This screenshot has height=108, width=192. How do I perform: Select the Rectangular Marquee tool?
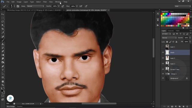(3, 18)
